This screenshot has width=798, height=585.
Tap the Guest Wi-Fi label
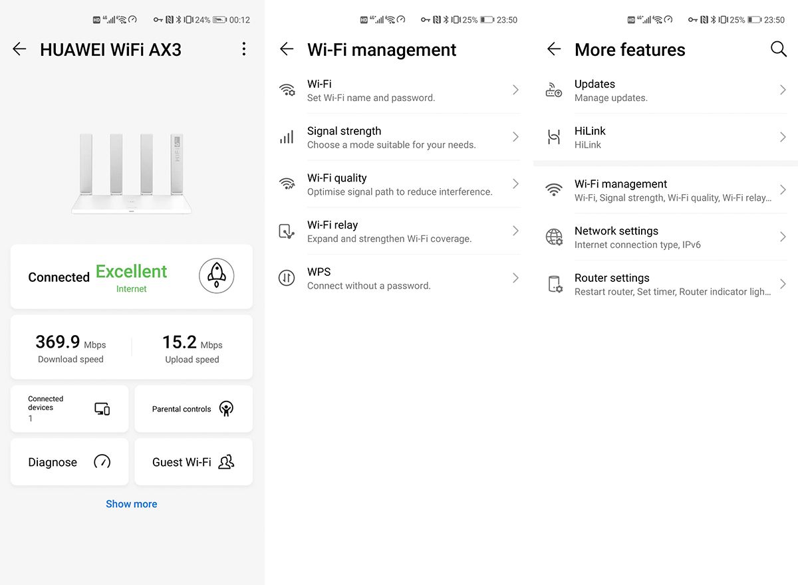182,462
